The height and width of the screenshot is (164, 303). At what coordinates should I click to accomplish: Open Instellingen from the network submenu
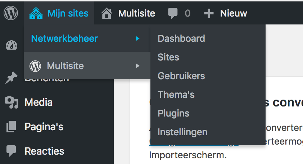click(182, 132)
